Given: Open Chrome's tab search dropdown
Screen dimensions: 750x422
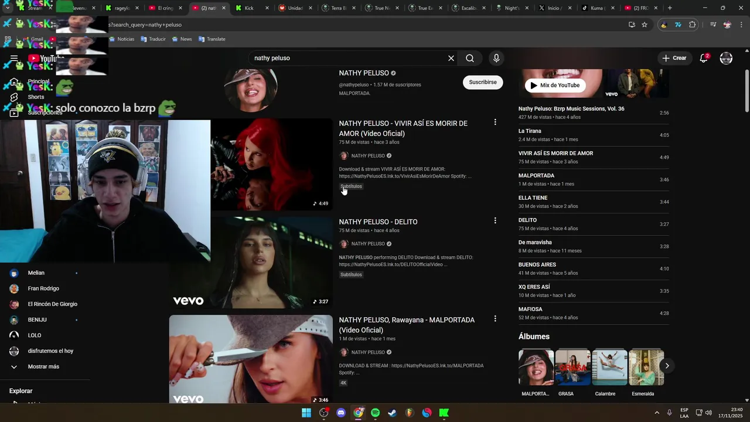Looking at the screenshot, I should pos(7,8).
